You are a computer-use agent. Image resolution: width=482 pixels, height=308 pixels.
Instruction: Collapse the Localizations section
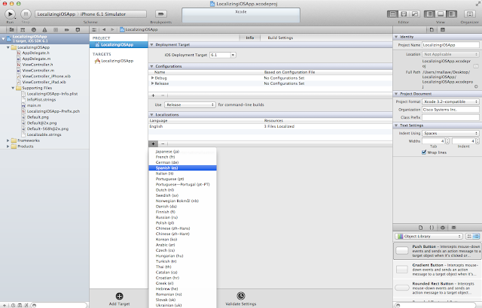(x=151, y=115)
